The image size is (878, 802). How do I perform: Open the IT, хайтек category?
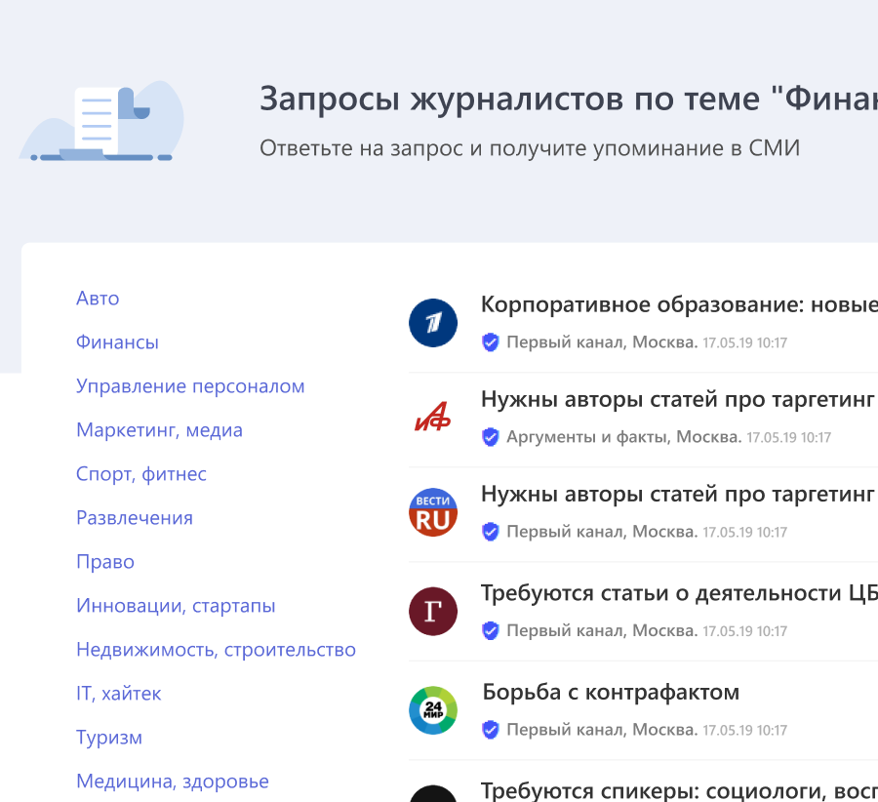click(119, 694)
